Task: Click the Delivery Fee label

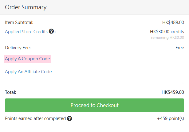Action: tap(18, 48)
